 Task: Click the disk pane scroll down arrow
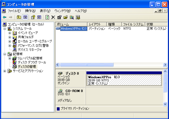point(165,104)
